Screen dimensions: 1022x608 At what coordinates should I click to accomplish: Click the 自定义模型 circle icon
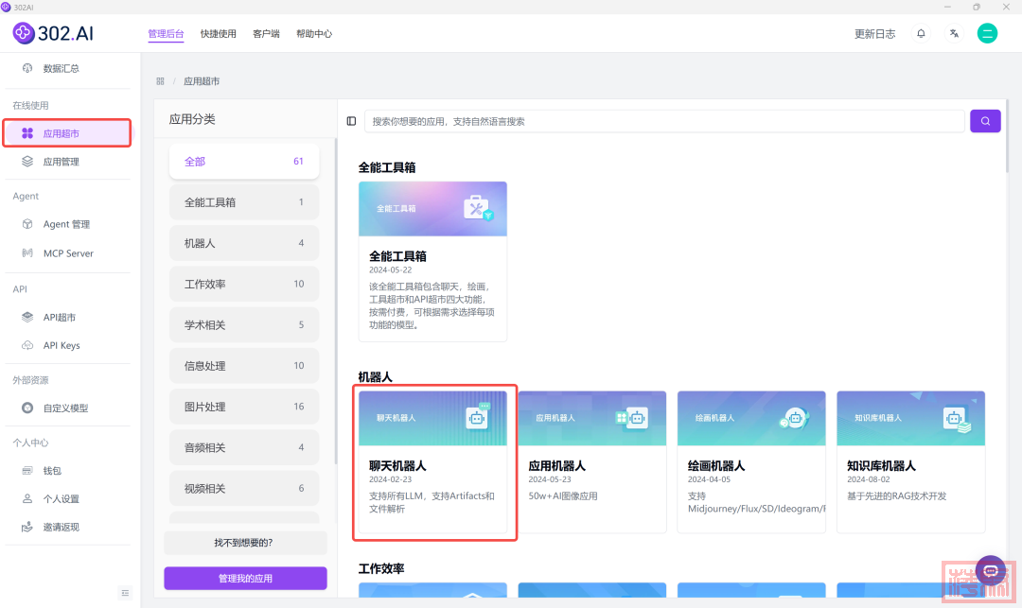(27, 408)
